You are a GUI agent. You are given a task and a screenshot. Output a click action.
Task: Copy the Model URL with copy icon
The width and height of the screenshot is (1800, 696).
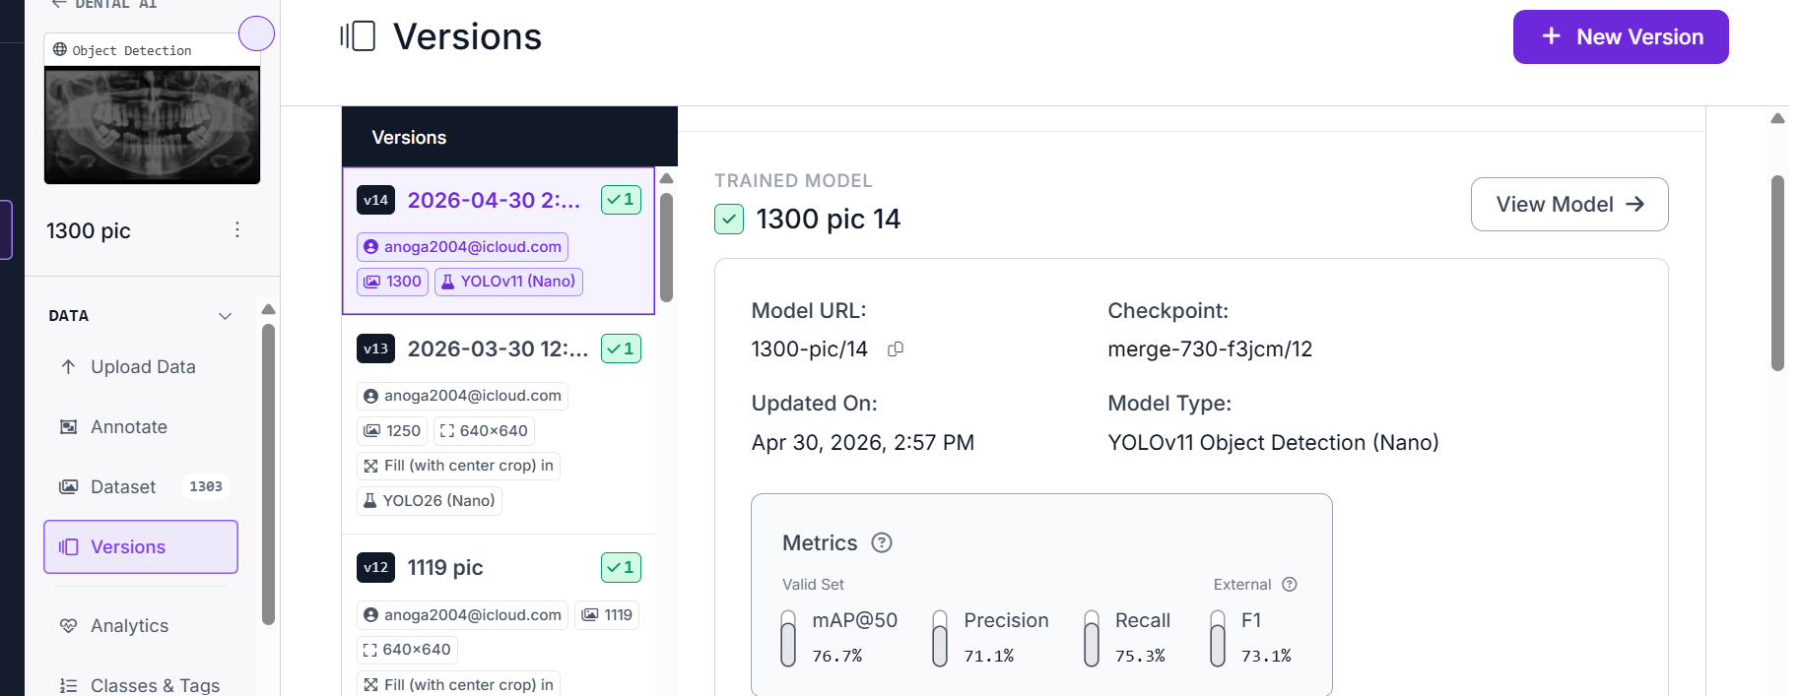[x=896, y=349]
